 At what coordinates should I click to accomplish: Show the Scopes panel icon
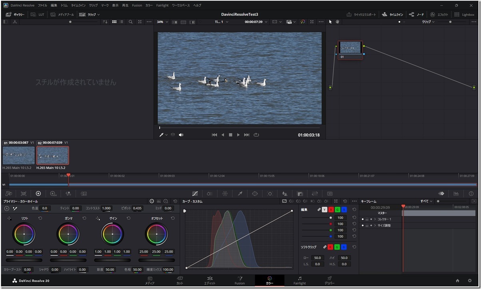456,194
